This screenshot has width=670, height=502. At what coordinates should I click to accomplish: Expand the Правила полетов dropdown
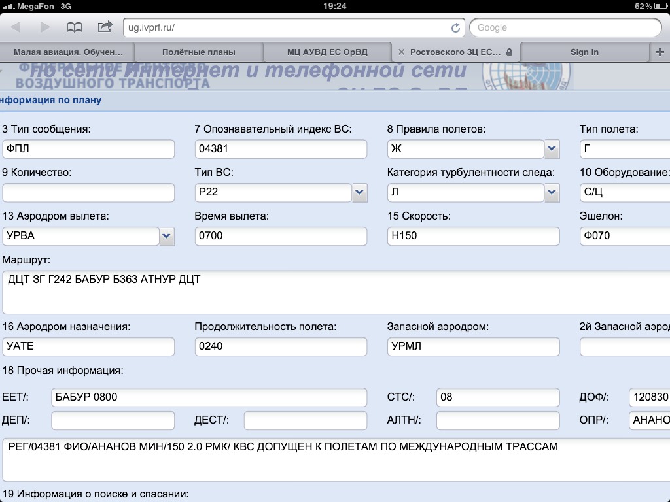552,149
